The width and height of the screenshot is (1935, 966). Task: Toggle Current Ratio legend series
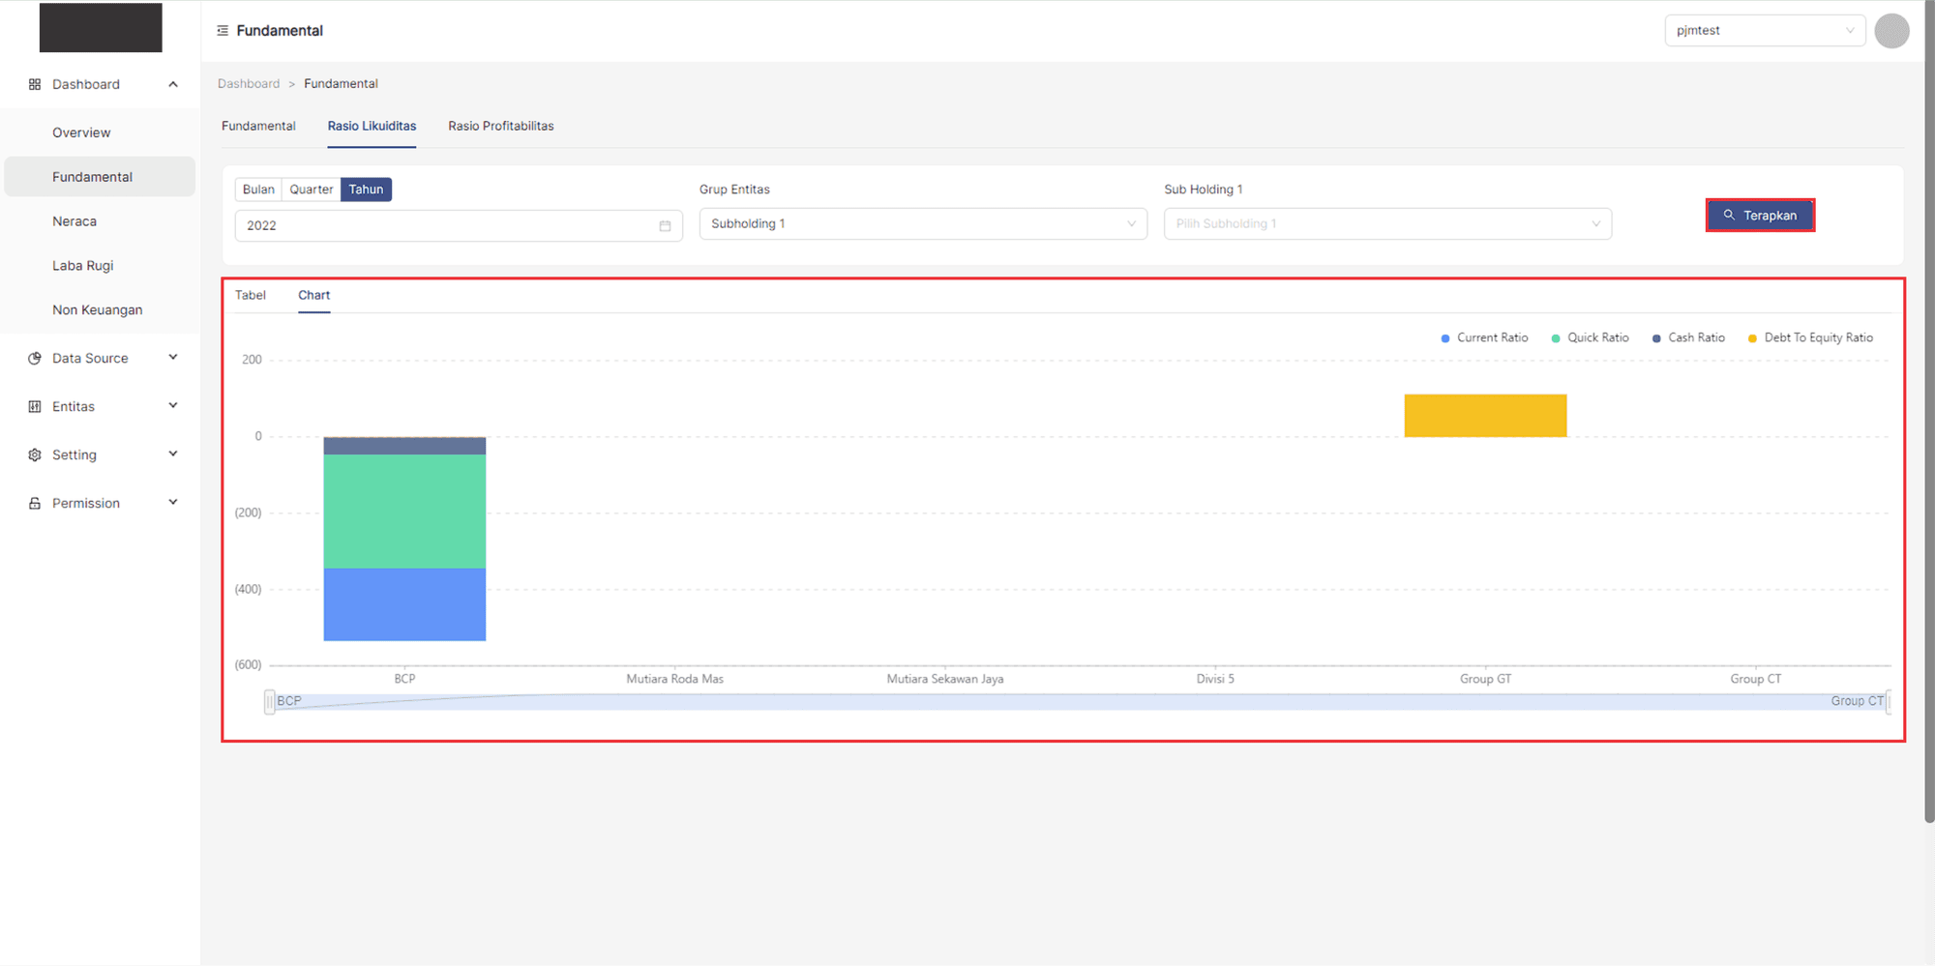click(1484, 337)
